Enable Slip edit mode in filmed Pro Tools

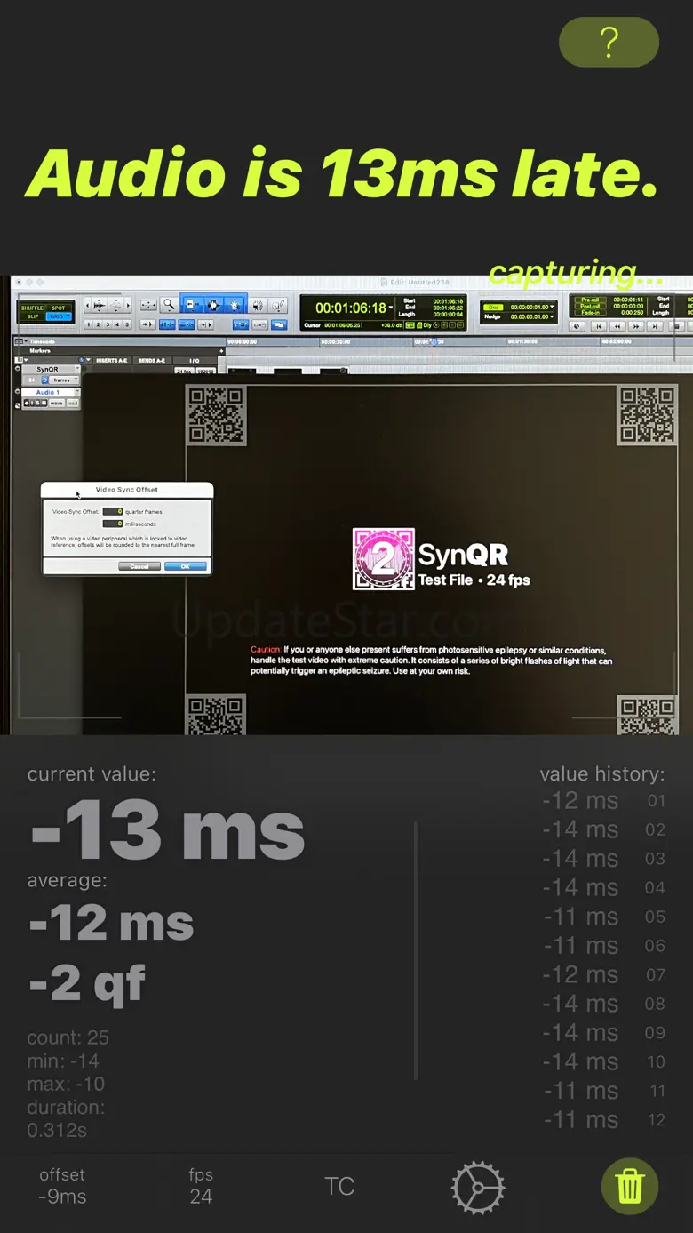(32, 316)
